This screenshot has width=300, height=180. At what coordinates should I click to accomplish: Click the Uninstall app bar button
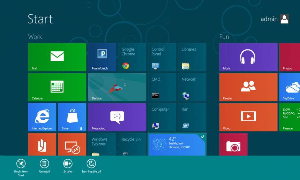tap(44, 166)
